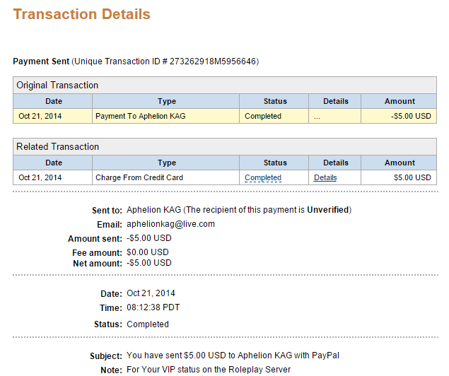Click the underlined Completed status link

click(263, 178)
